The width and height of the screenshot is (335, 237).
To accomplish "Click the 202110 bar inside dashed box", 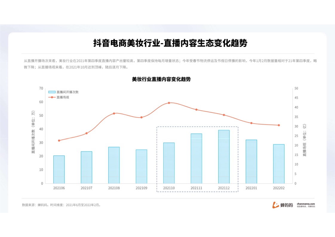I will point(169,163).
